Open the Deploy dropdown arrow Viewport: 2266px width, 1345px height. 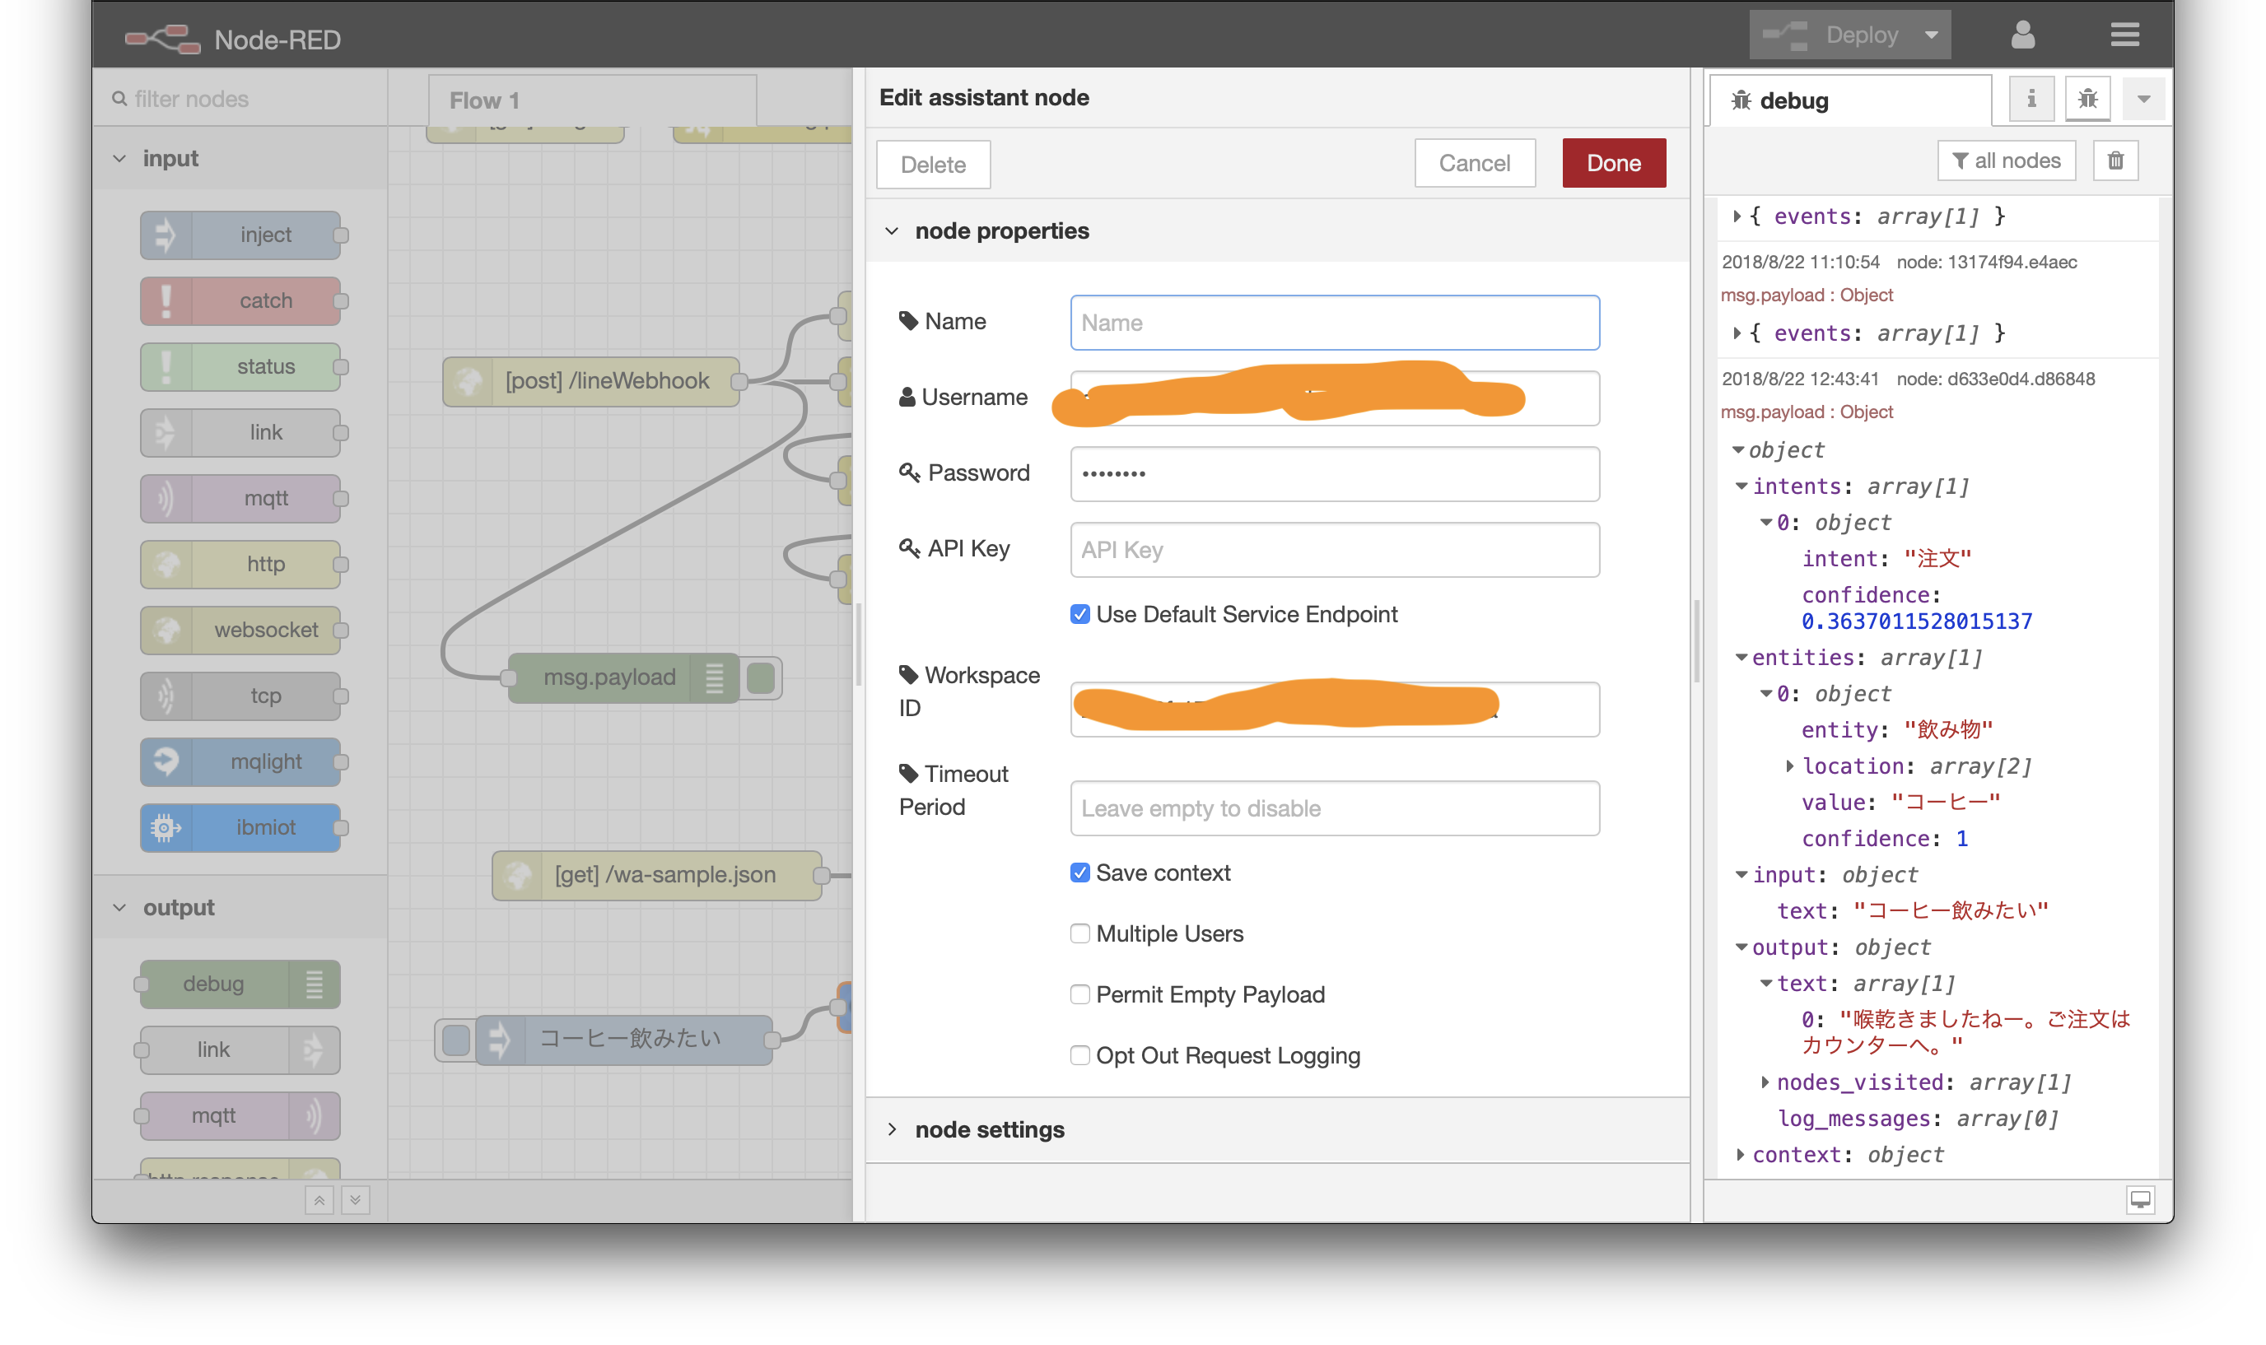(1931, 35)
